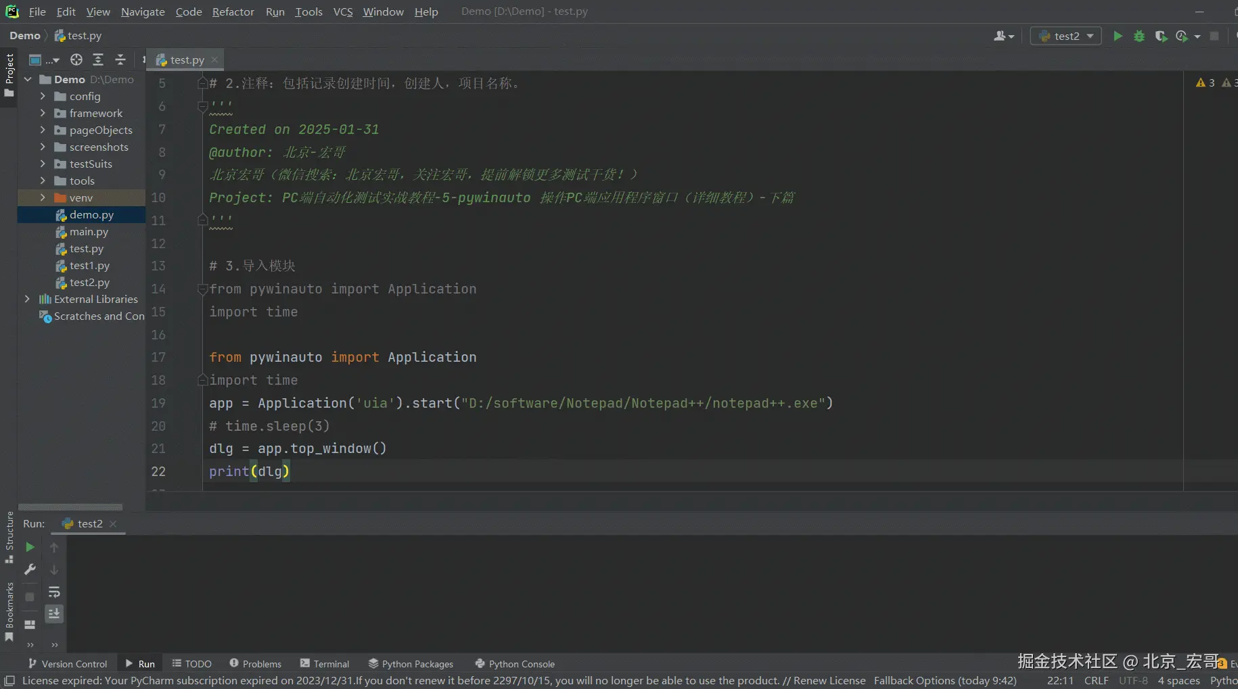Open the Refactor menu

click(233, 11)
